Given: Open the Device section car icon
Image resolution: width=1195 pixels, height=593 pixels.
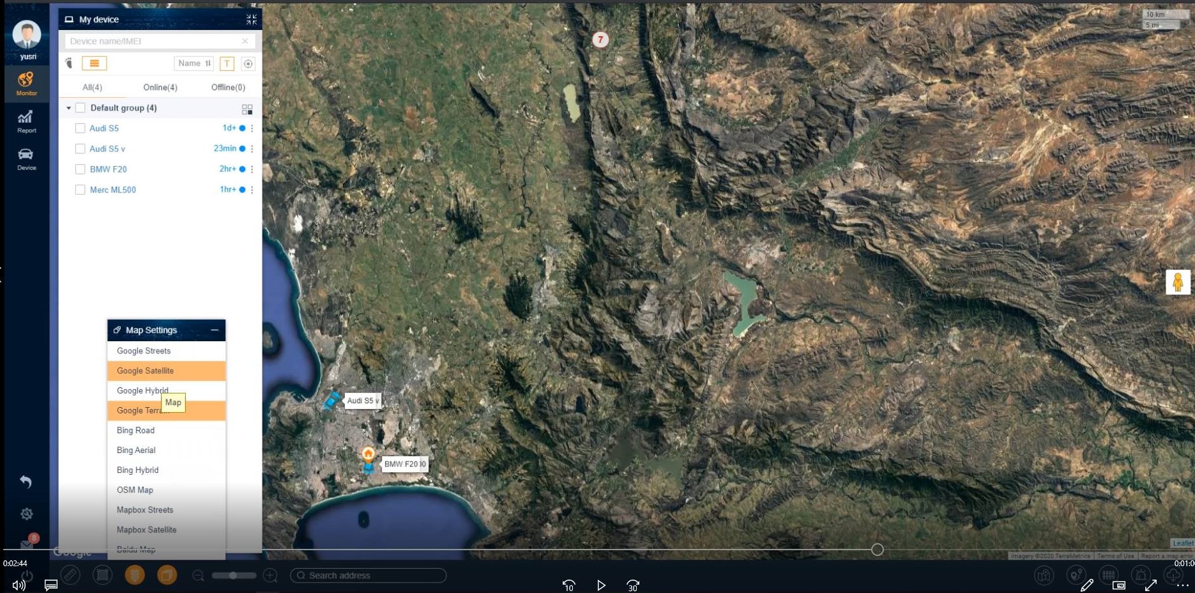Looking at the screenshot, I should 26,157.
